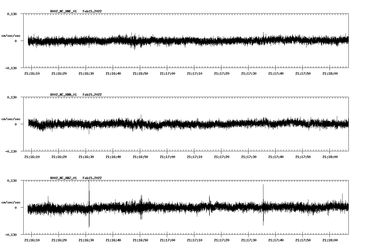Click the 21:16:30 time label on the HNE axis

pos(86,73)
